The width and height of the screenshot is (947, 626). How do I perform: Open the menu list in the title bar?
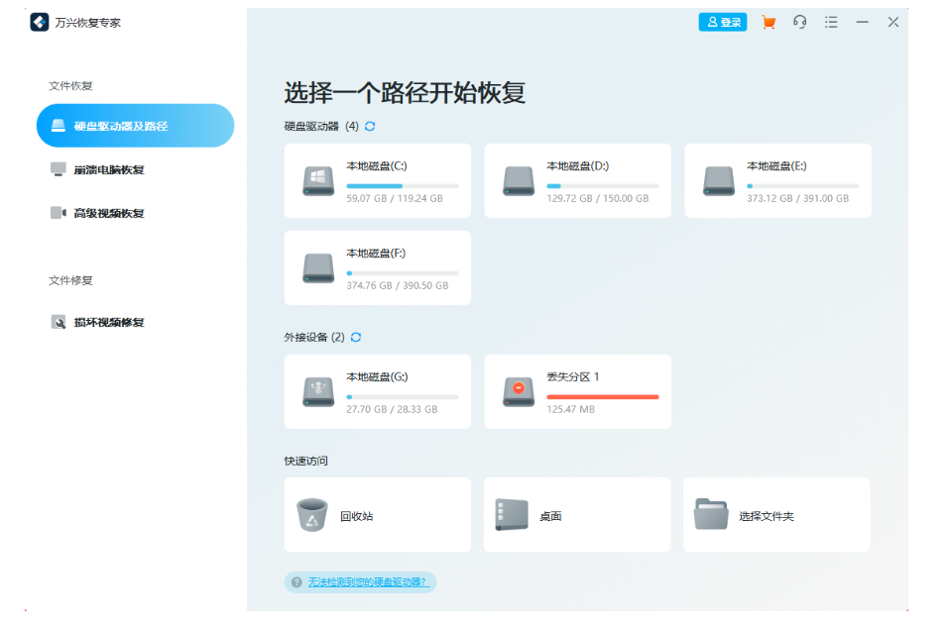831,21
